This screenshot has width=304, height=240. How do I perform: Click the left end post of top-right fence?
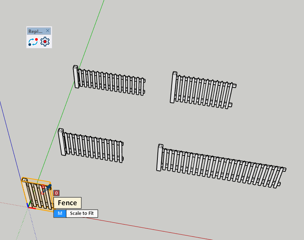174,87
